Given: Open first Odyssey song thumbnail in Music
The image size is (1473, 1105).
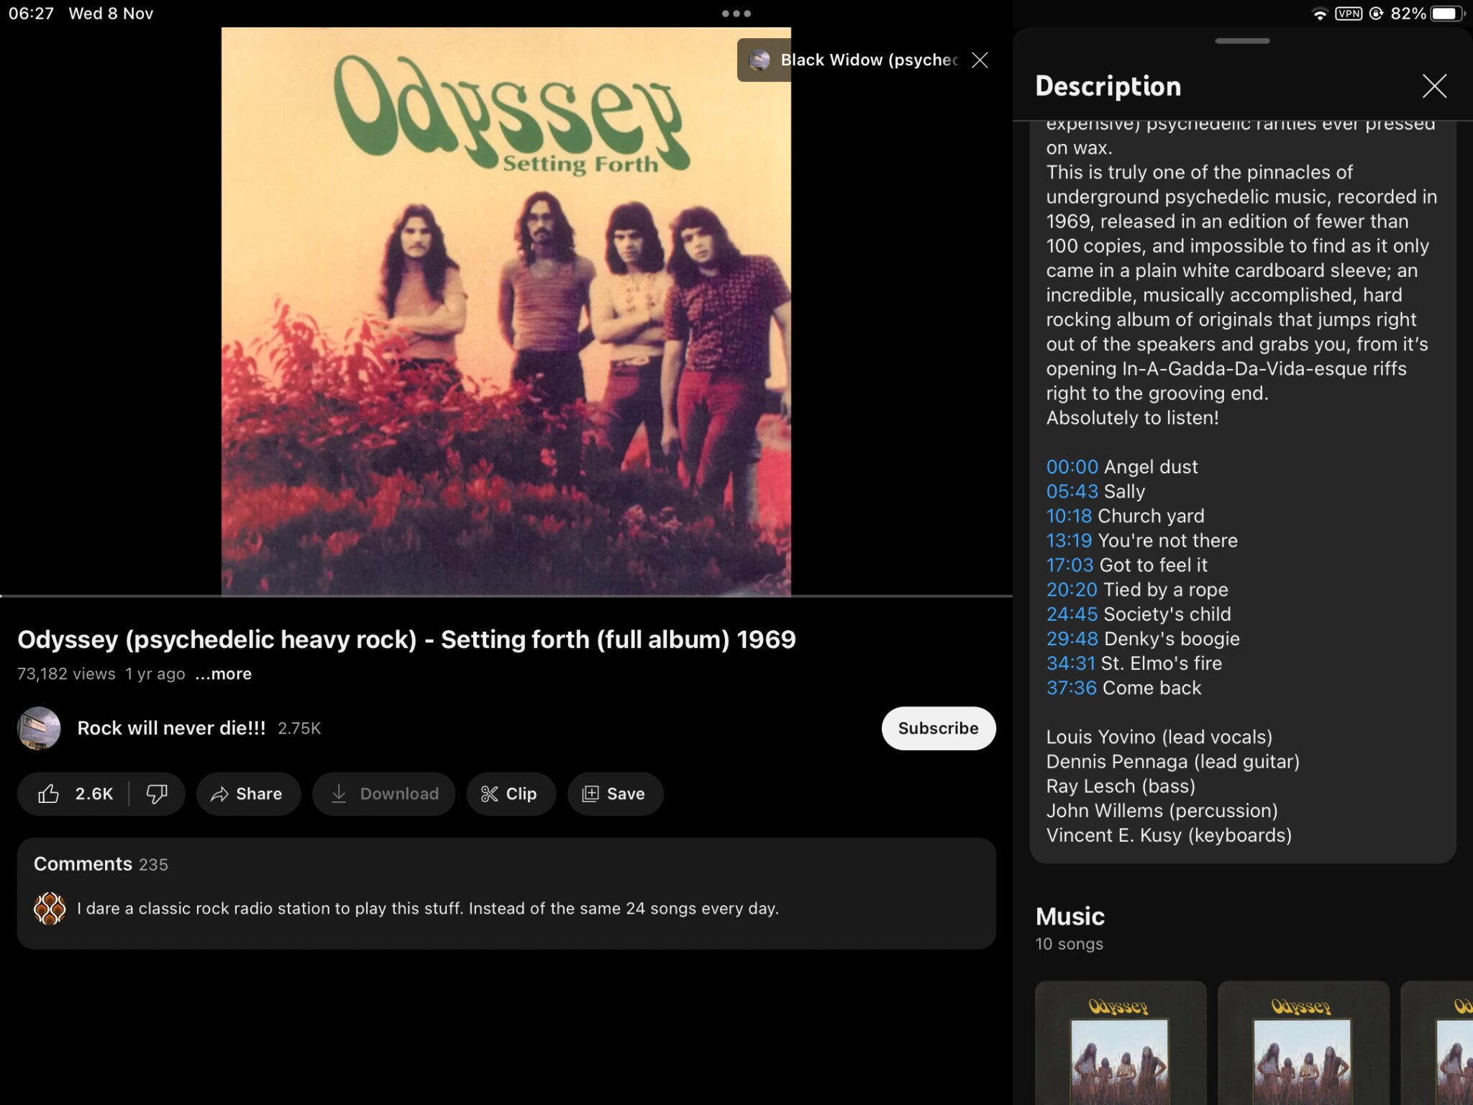Looking at the screenshot, I should [x=1121, y=1043].
